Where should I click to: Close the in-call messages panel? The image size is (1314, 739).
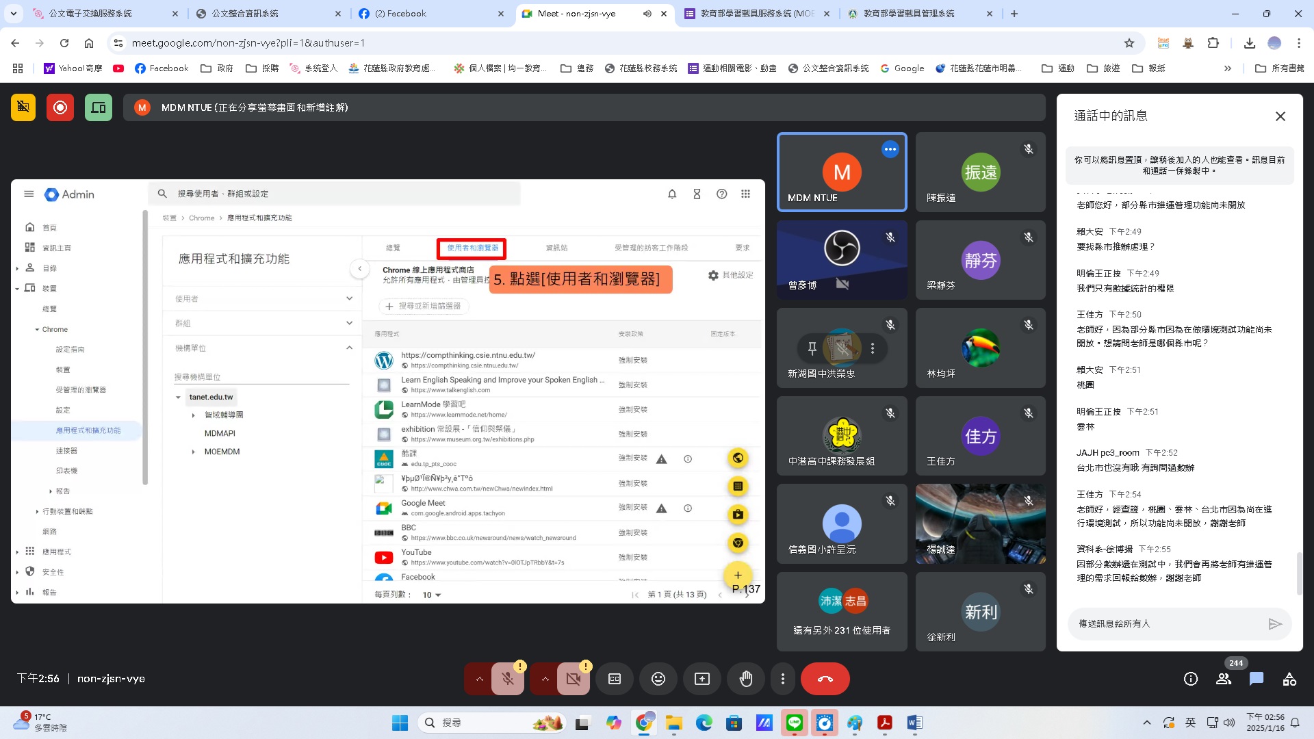tap(1280, 116)
